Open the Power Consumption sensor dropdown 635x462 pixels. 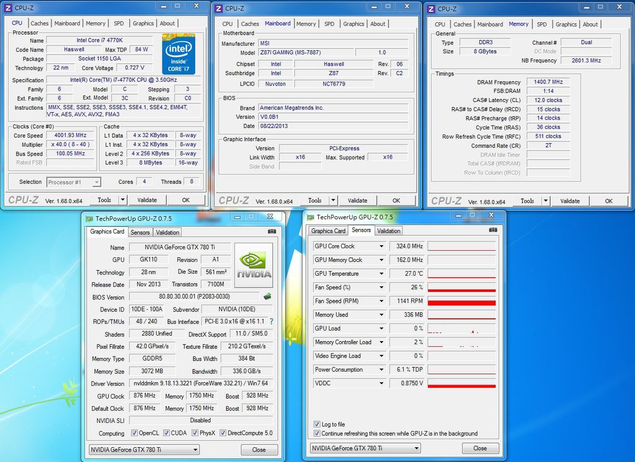point(381,370)
